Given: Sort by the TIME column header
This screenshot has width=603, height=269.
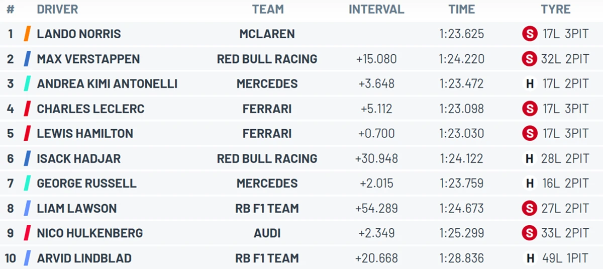Looking at the screenshot, I should (x=462, y=10).
